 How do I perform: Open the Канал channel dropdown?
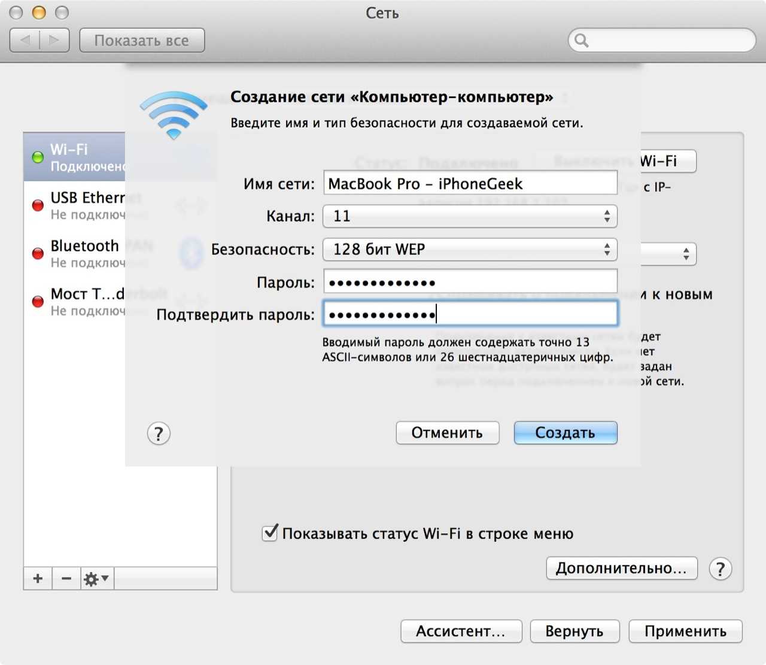coord(470,216)
